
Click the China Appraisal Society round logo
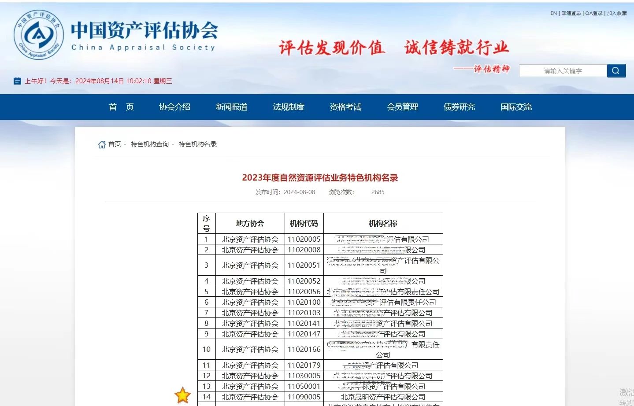pyautogui.click(x=39, y=35)
